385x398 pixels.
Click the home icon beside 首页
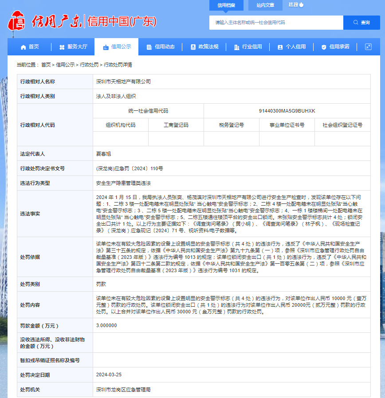[24, 47]
